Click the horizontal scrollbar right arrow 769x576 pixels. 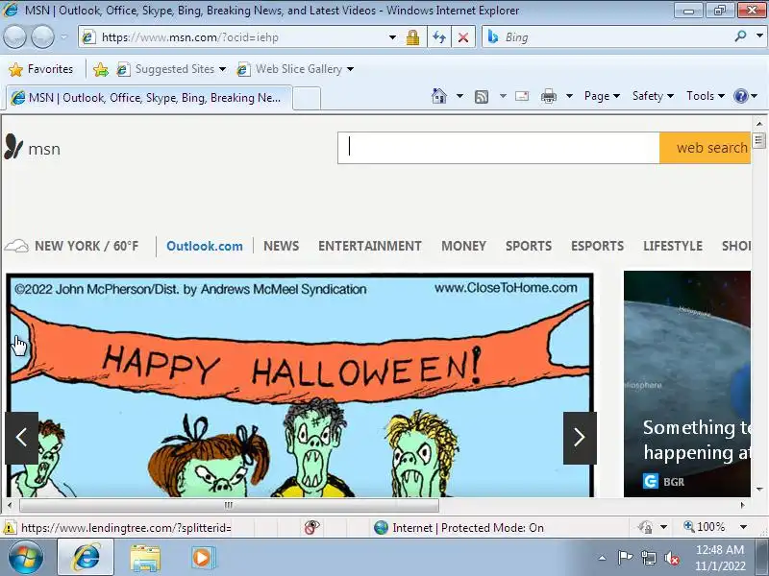click(x=742, y=505)
